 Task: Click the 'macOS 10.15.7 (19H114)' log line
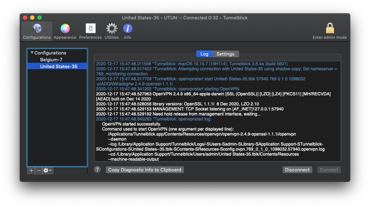(x=192, y=64)
